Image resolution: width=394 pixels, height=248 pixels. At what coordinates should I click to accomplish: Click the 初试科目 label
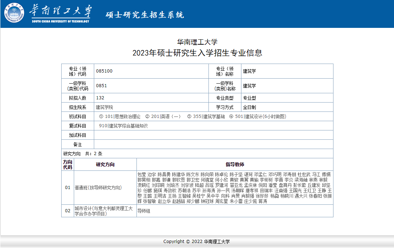point(78,116)
